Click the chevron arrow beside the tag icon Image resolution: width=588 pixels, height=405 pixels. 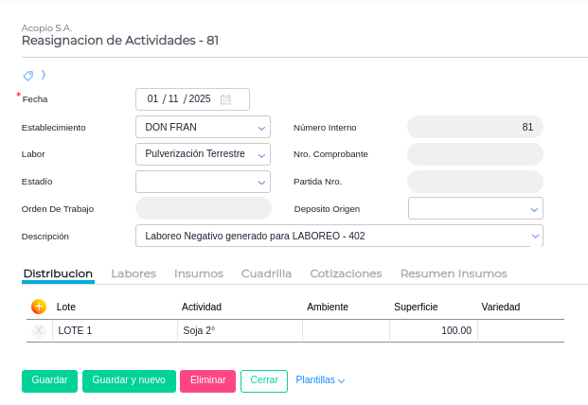44,75
